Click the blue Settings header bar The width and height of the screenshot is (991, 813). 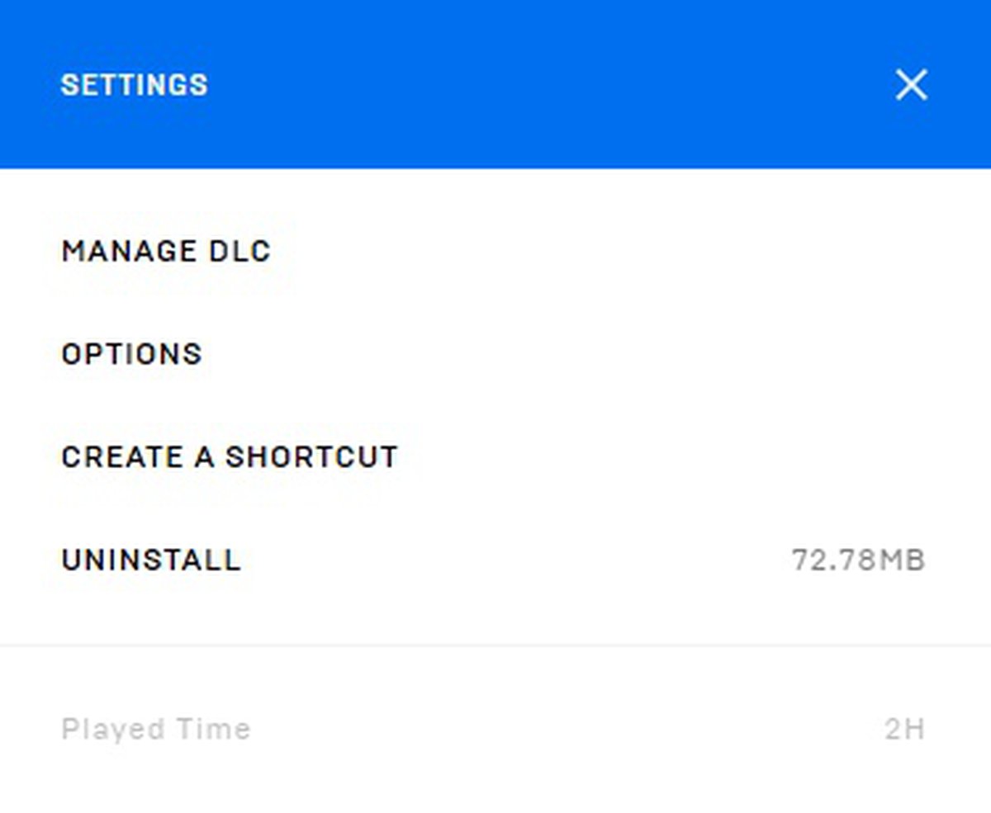point(495,85)
